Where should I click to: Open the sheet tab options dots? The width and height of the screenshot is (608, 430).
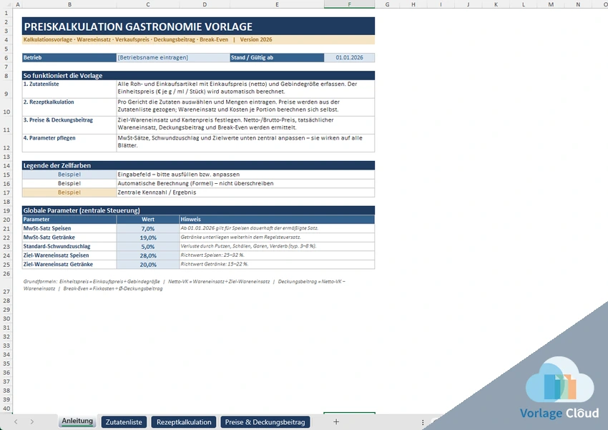tap(423, 422)
